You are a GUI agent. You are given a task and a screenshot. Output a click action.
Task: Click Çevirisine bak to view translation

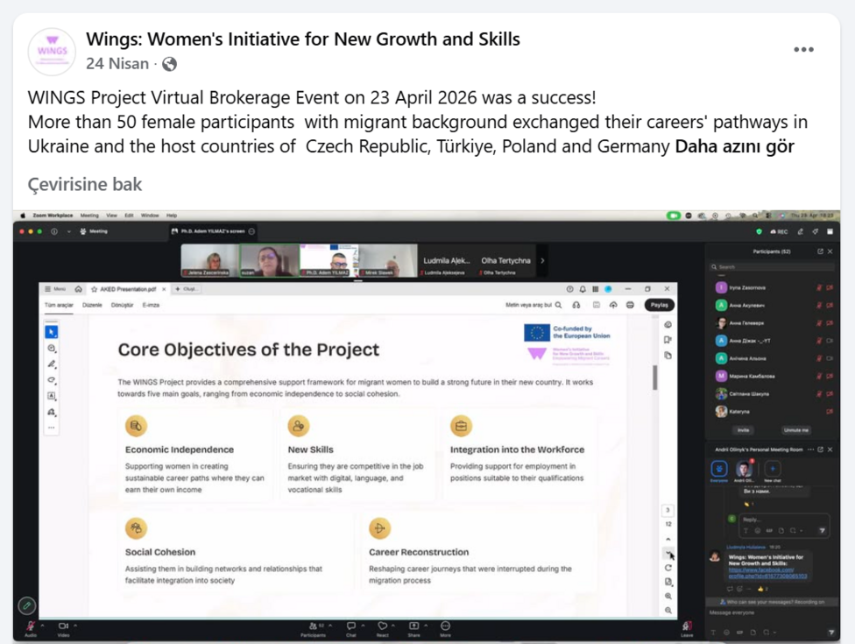[x=84, y=184]
